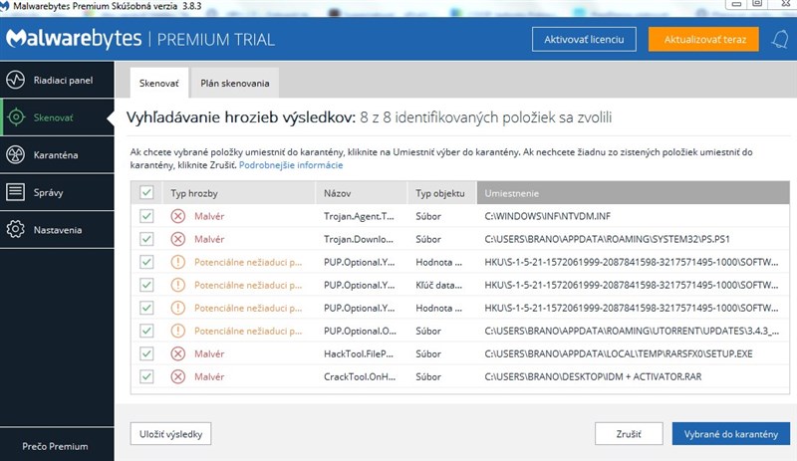Open Správy in the sidebar
The image size is (797, 461).
(57, 192)
